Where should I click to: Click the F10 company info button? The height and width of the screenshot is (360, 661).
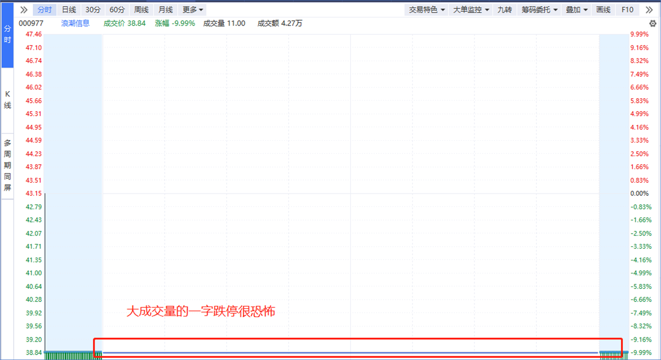point(627,10)
